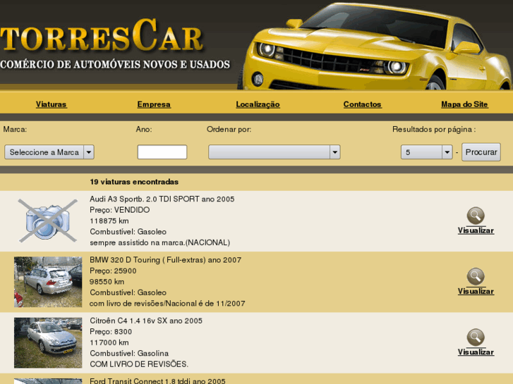The height and width of the screenshot is (384, 513).
Task: Go to the Empresa page
Action: (154, 104)
